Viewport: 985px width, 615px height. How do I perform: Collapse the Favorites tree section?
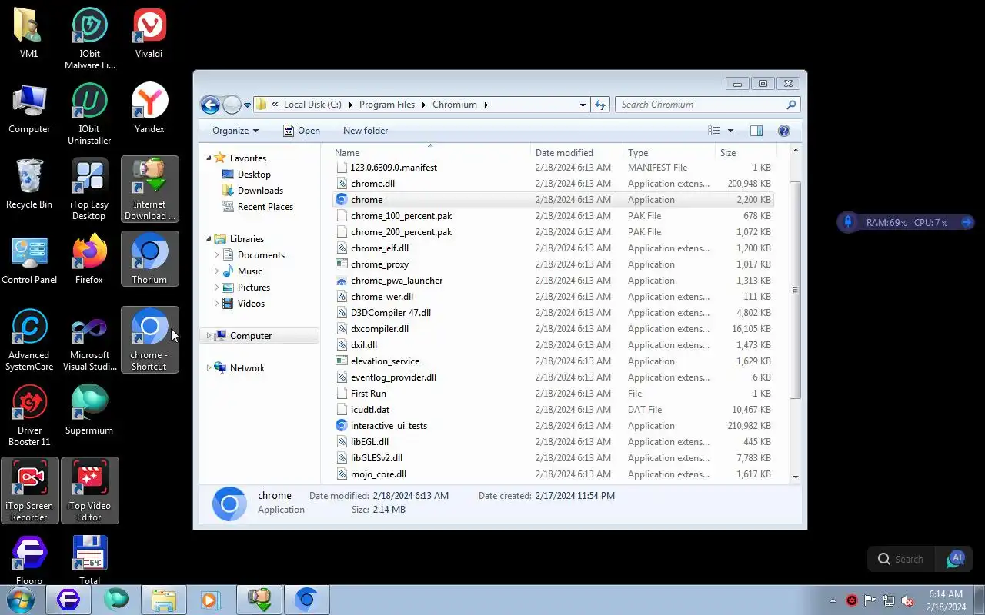coord(209,158)
